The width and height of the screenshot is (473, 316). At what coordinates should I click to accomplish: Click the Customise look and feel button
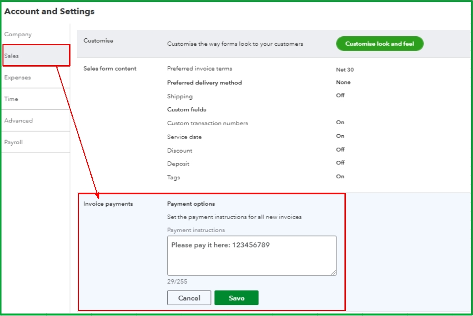click(380, 44)
